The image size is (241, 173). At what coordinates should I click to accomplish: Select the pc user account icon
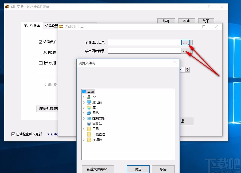tap(88, 97)
